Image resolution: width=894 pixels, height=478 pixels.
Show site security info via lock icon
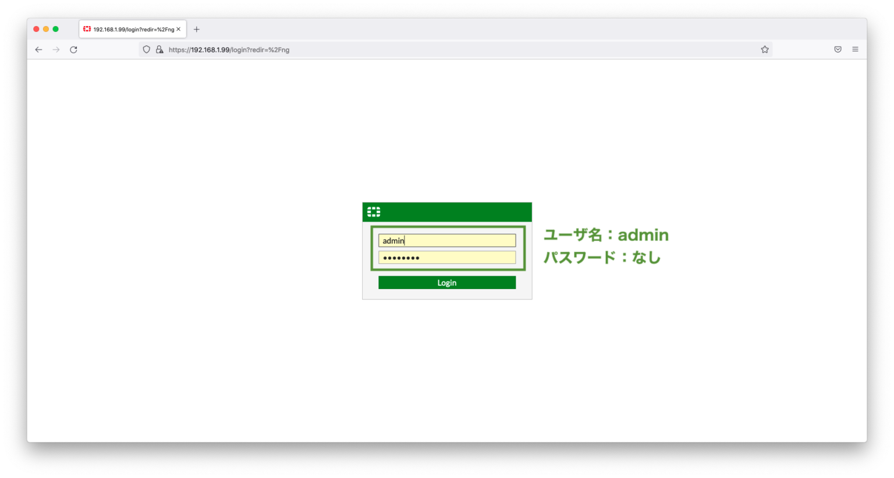[159, 50]
